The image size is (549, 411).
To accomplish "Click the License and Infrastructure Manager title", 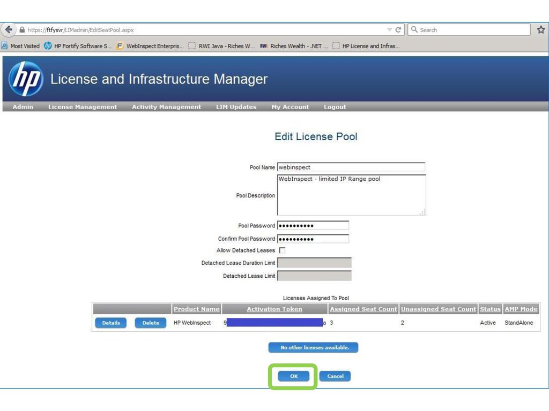I will [x=159, y=79].
